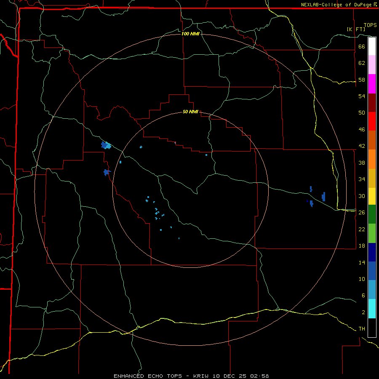Click the bright orange legend swatch
Screen dimensions: 379x379
point(372,159)
